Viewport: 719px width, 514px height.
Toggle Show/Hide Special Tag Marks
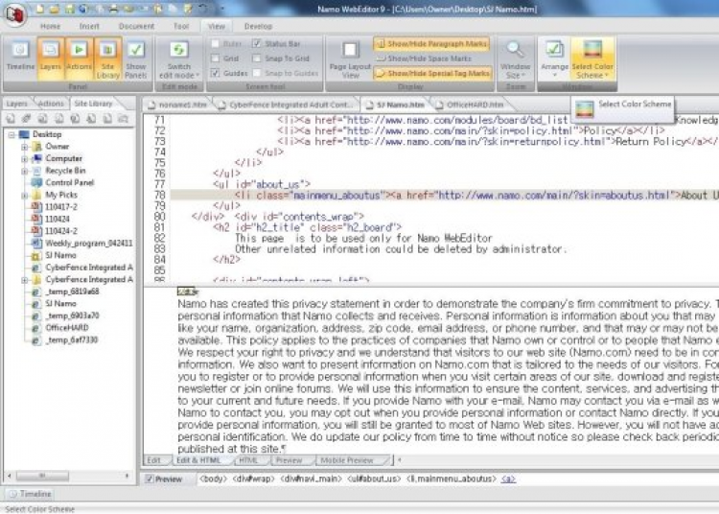click(433, 74)
